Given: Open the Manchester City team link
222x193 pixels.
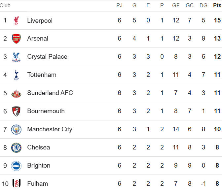Looking at the screenshot, I should coord(50,129).
